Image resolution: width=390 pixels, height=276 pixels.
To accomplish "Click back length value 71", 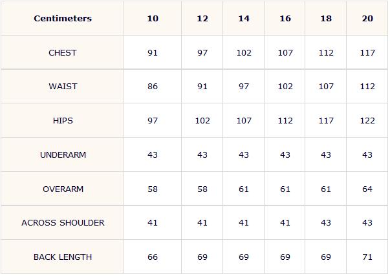I will [x=367, y=257].
